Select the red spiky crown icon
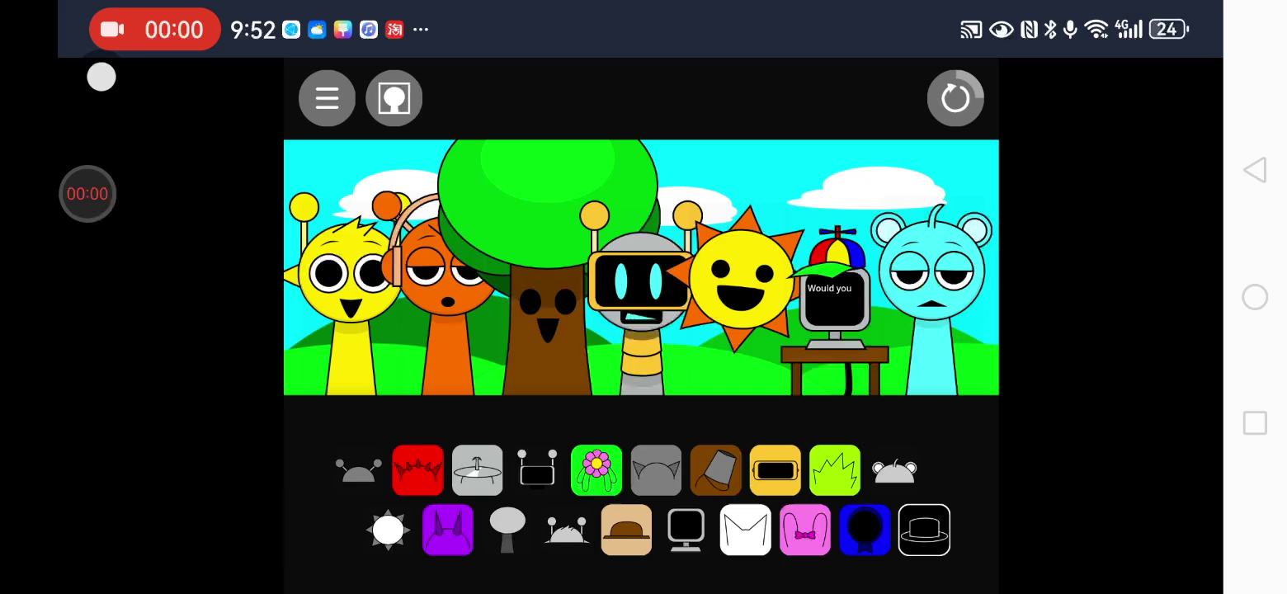 point(417,470)
